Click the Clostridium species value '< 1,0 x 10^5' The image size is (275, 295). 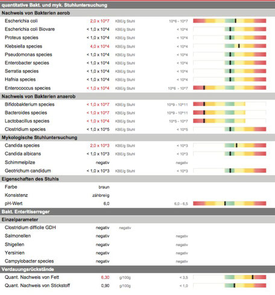[98, 129]
